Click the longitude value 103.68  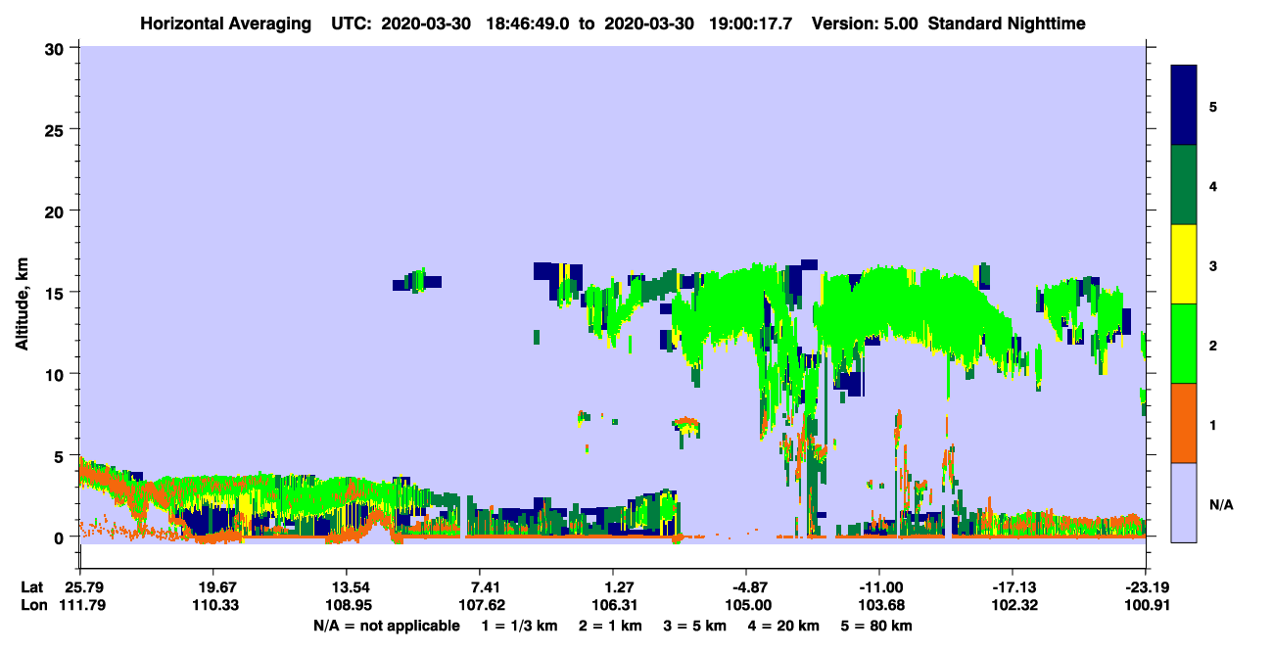pos(879,605)
